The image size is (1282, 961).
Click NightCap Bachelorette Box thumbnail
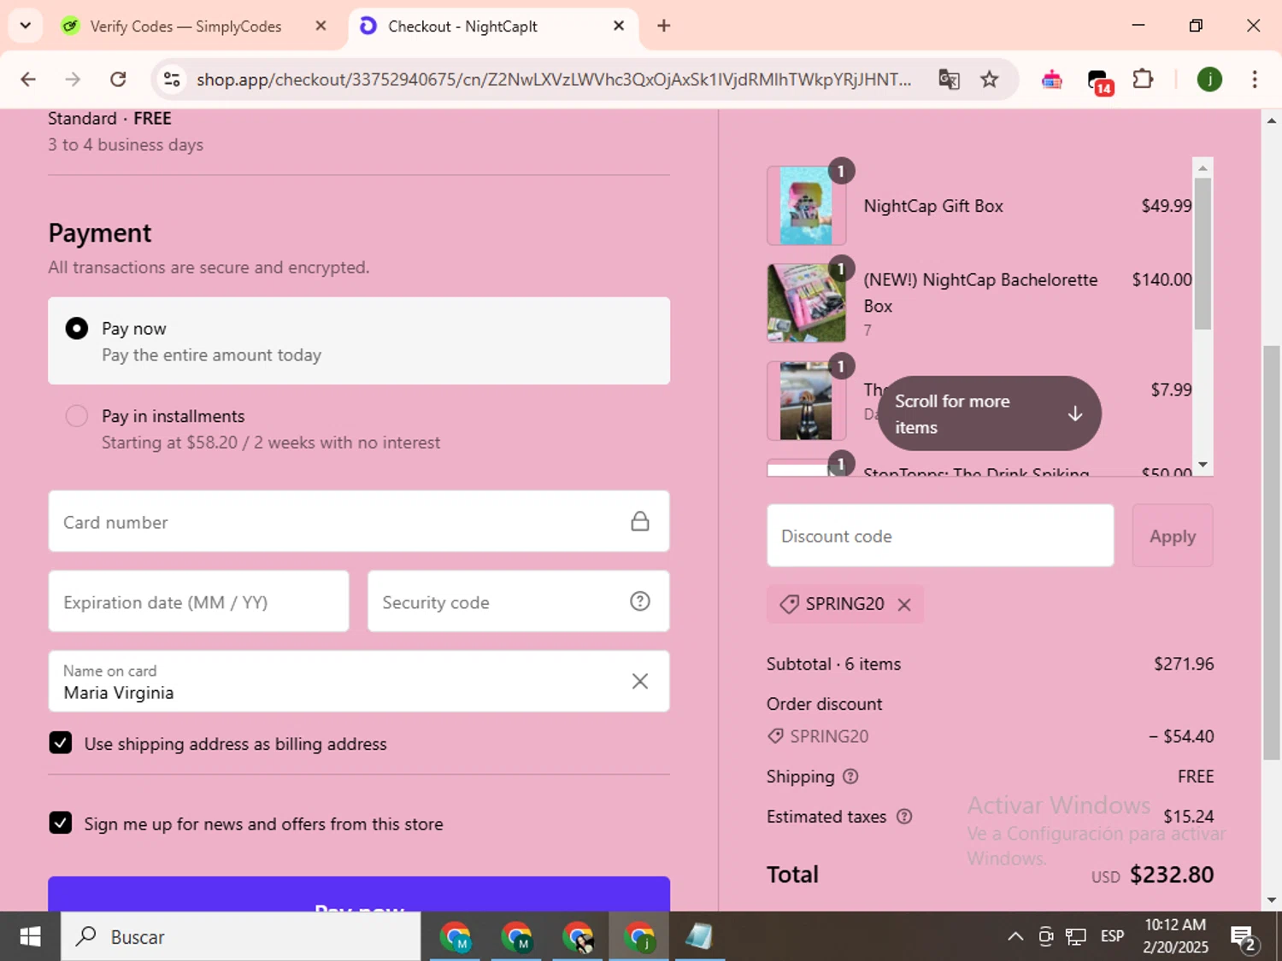click(x=806, y=302)
